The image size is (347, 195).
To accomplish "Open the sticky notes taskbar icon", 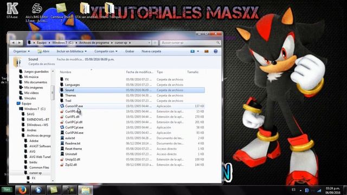I will pyautogui.click(x=54, y=190).
